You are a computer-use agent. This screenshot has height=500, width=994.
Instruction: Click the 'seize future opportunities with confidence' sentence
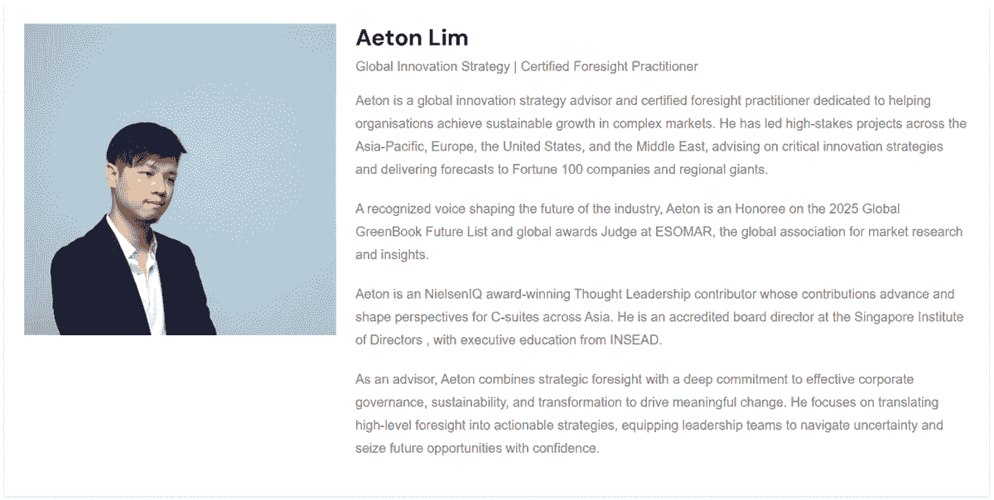click(475, 449)
